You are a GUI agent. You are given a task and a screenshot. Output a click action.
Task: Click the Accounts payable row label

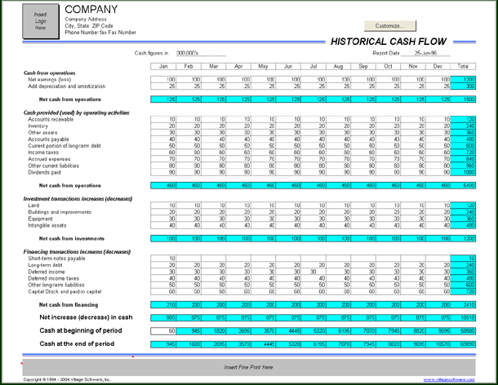click(48, 139)
